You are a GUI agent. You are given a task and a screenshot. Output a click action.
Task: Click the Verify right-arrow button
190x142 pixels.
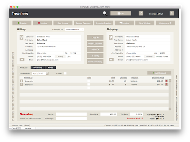tap(95, 49)
